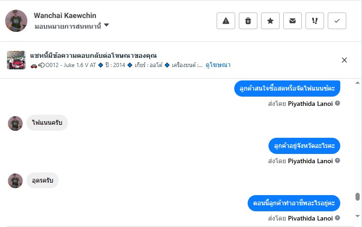Close the ad reply banner
This screenshot has width=362, height=227.
(x=344, y=60)
